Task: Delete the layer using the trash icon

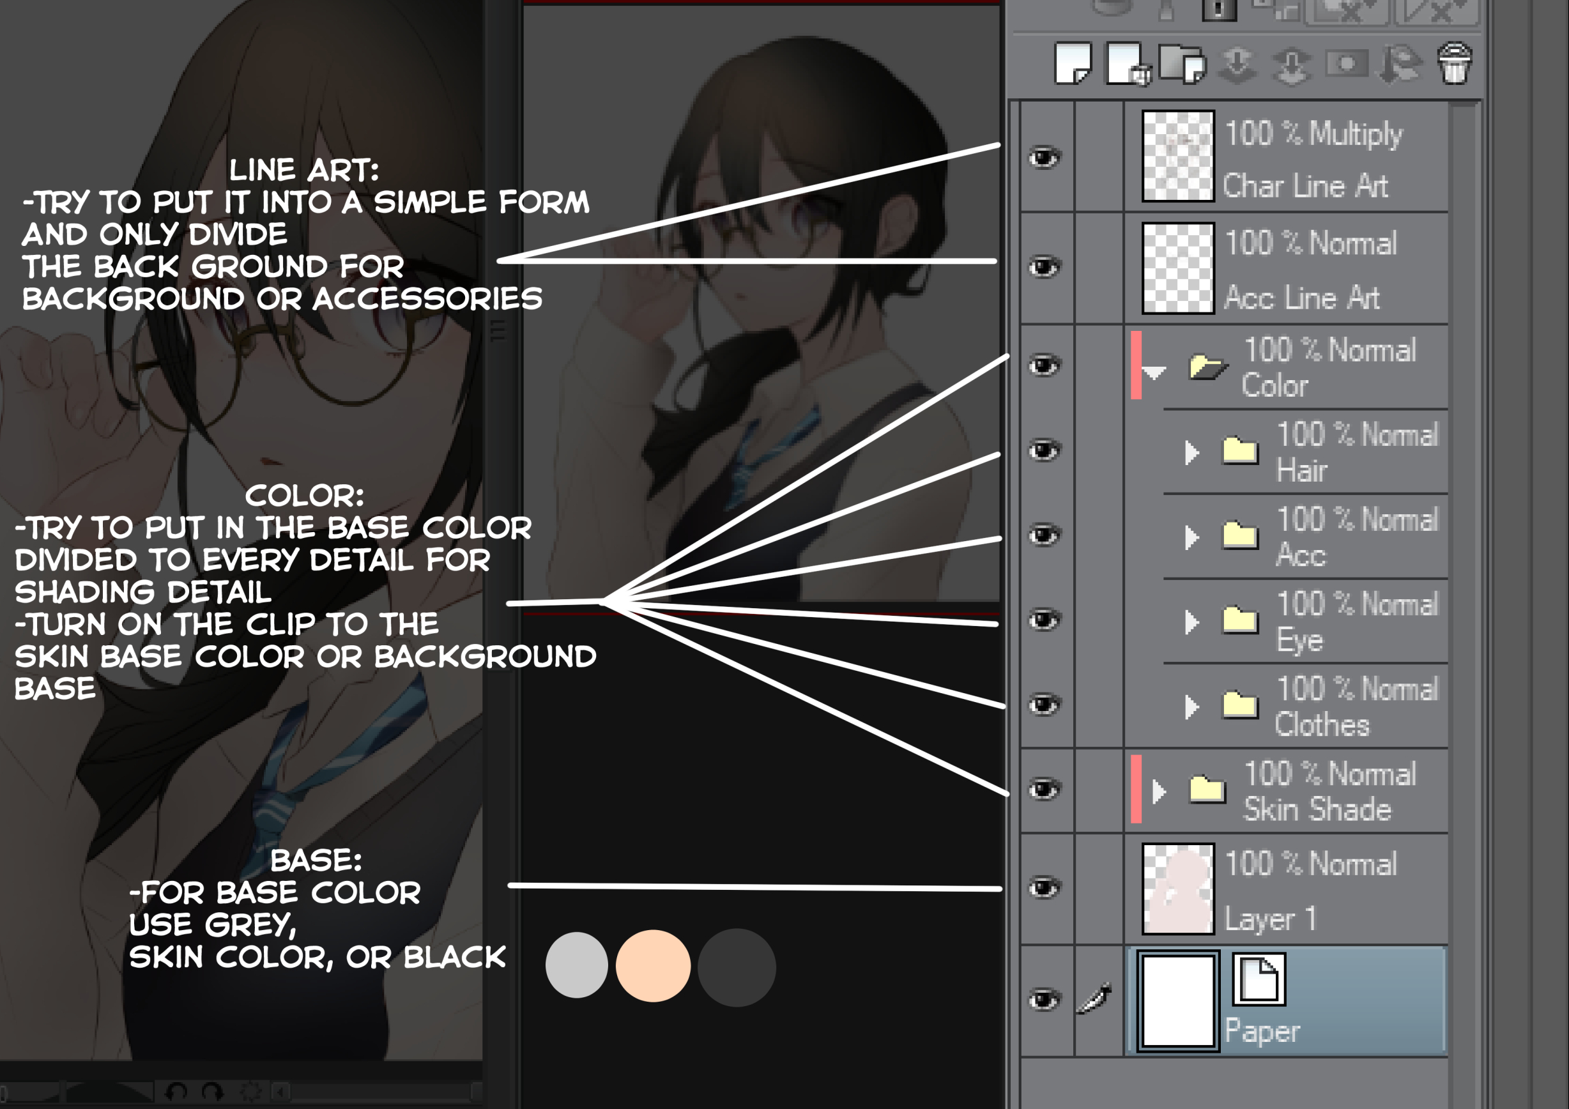Action: [x=1454, y=65]
